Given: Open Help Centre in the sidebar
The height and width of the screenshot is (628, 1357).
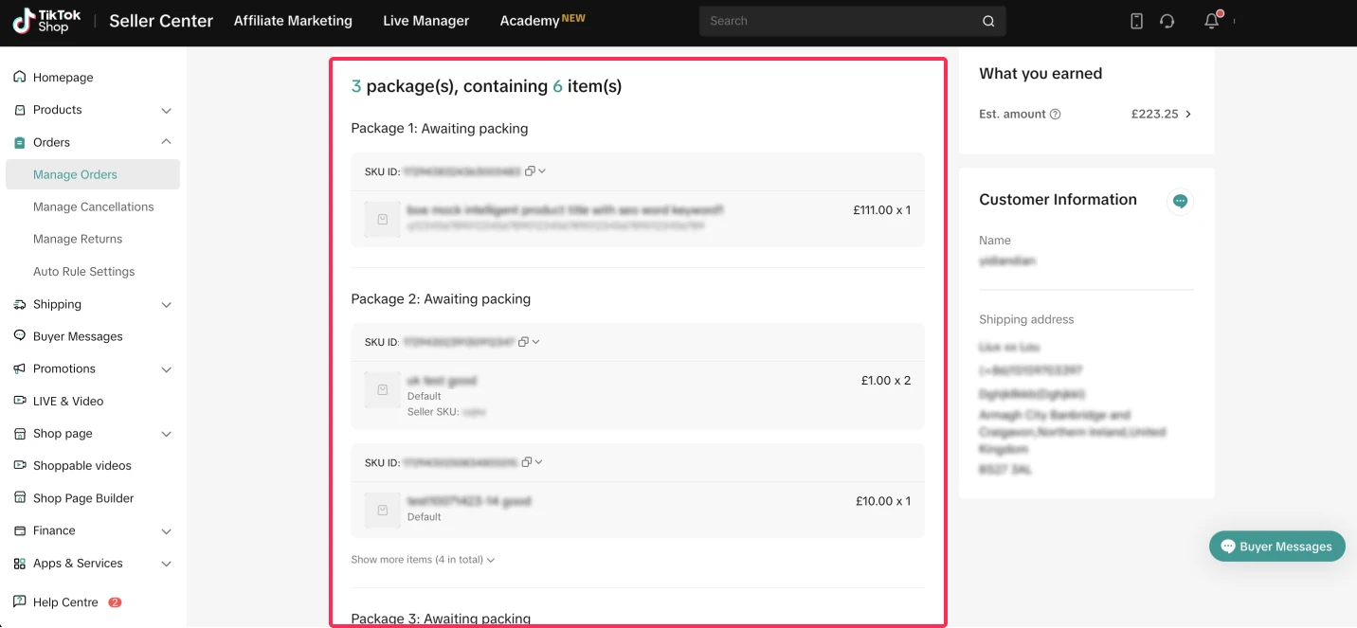Looking at the screenshot, I should tap(65, 602).
